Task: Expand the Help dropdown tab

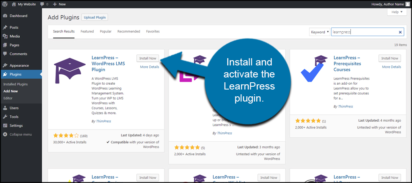Action: click(397, 12)
